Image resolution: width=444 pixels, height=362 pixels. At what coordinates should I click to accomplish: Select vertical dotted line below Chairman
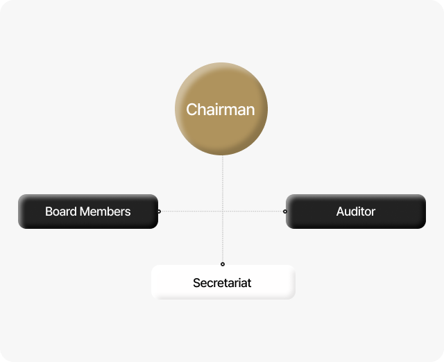(223, 182)
